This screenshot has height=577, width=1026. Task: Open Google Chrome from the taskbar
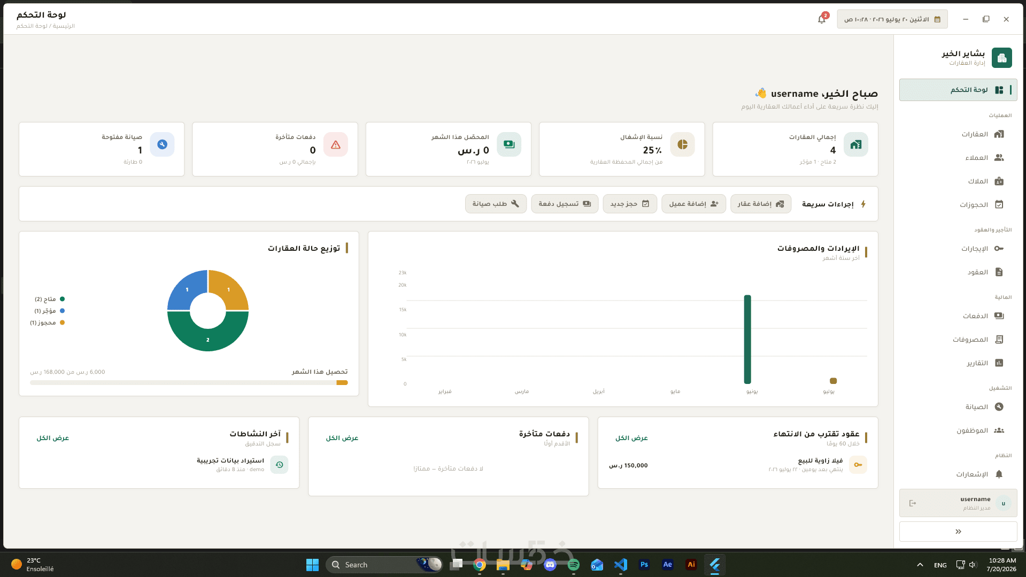click(480, 565)
